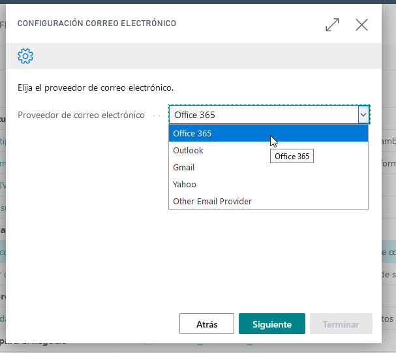Click the blue gear settings icon

pos(25,56)
